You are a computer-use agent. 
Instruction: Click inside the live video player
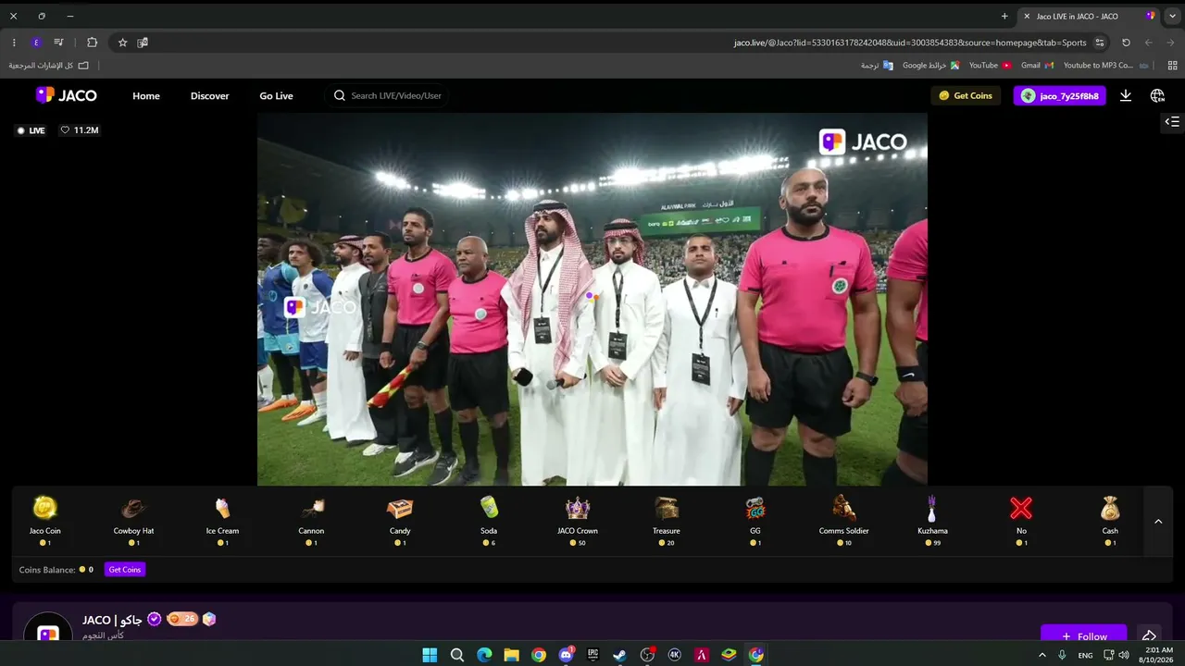click(x=592, y=300)
